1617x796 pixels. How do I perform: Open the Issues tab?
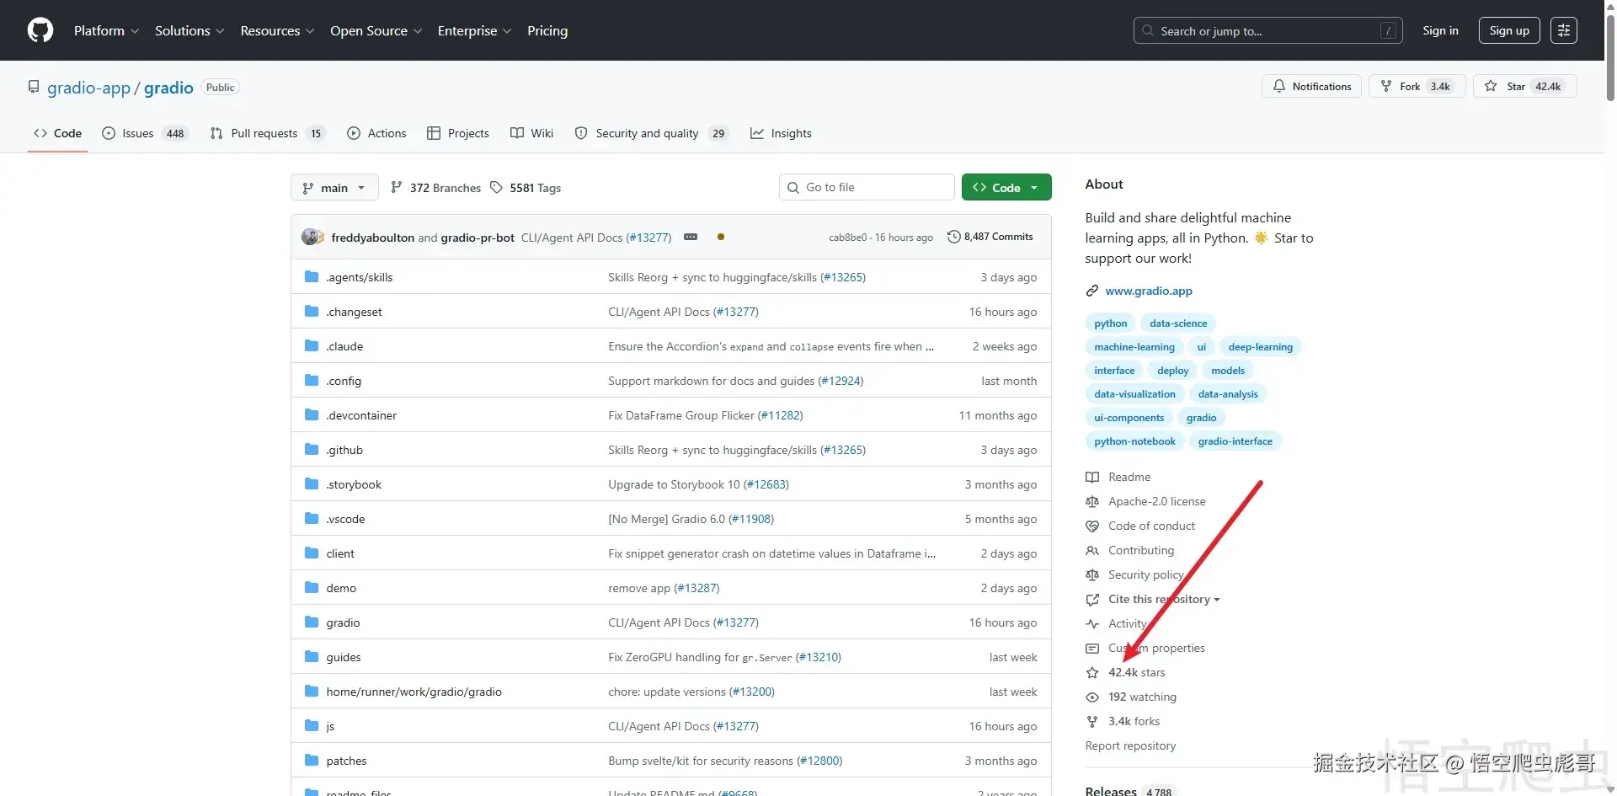click(x=144, y=133)
